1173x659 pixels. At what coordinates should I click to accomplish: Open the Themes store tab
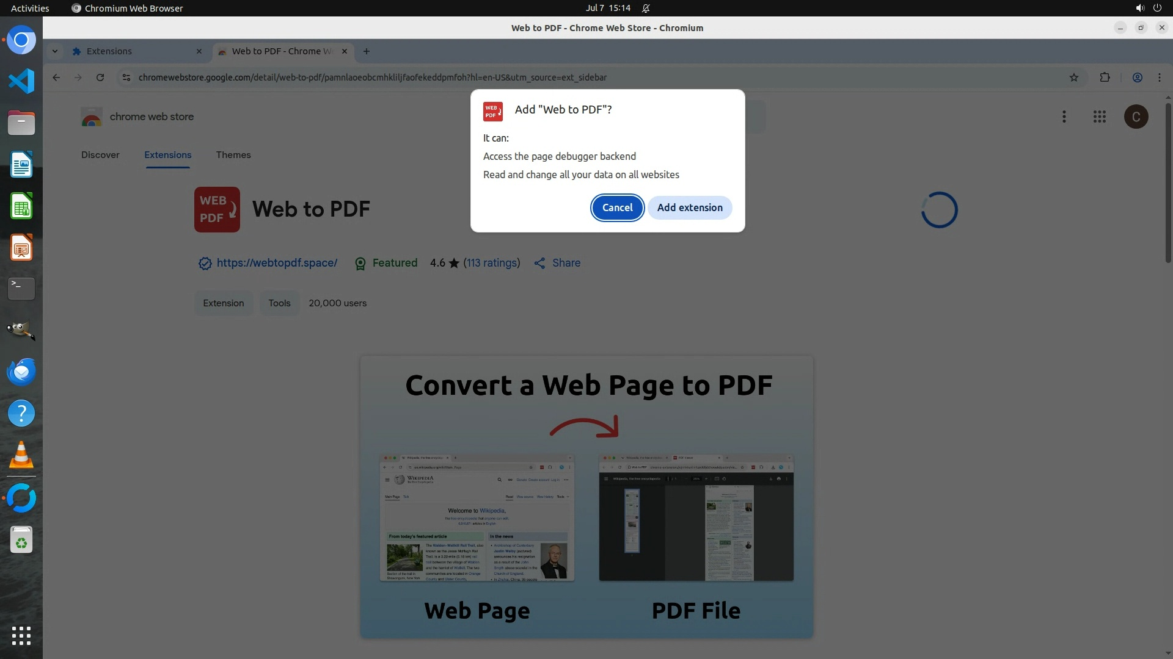click(x=233, y=155)
